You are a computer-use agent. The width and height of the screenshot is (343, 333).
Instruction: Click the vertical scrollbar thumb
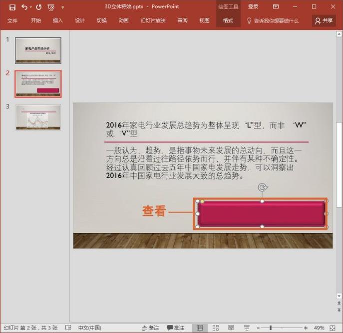(339, 164)
